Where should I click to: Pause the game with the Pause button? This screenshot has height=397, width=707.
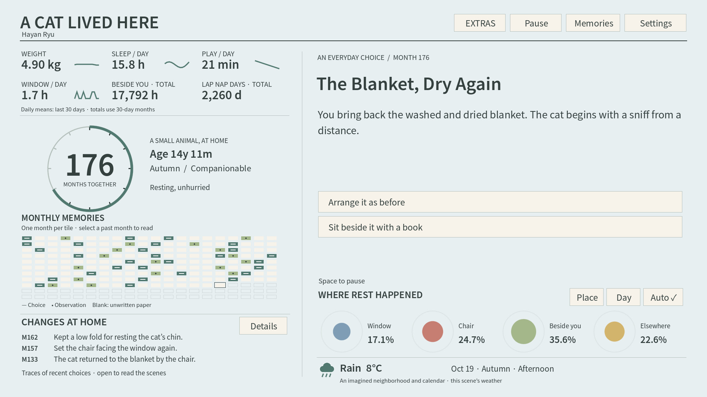click(535, 23)
